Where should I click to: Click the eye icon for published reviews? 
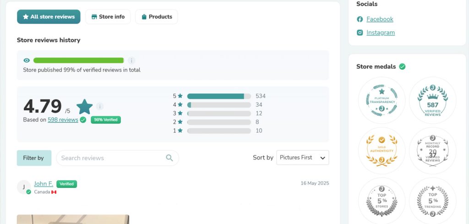coord(27,60)
